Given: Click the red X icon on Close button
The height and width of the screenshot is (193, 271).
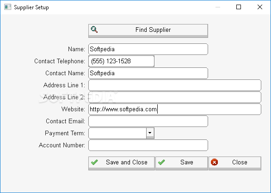Looking at the screenshot, I should click(214, 162).
